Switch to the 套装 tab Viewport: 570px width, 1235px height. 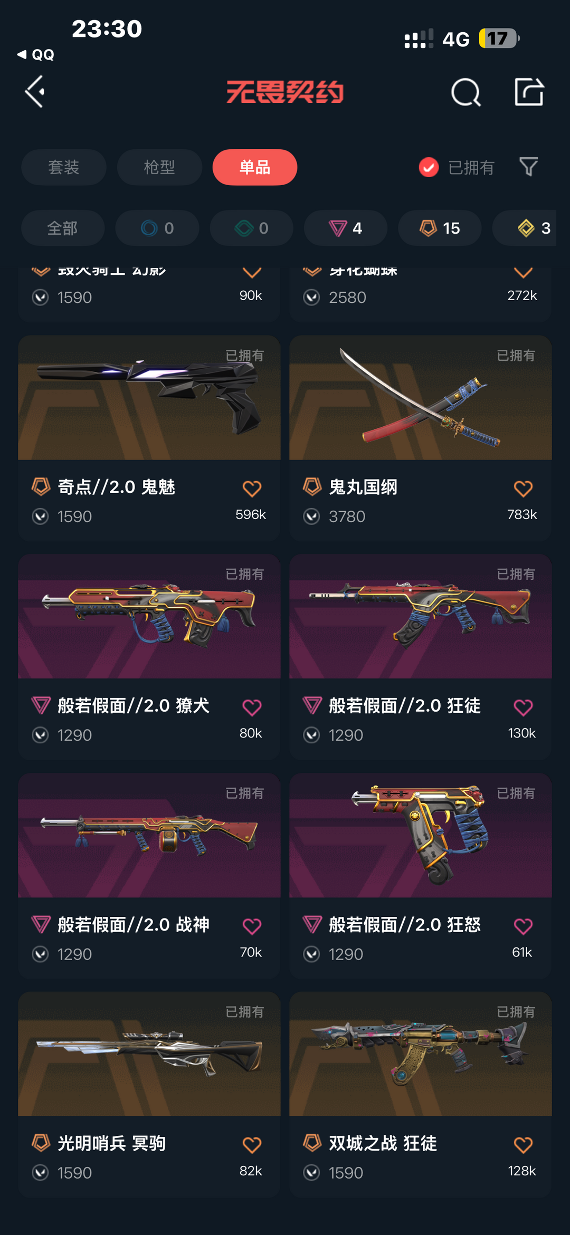click(64, 167)
